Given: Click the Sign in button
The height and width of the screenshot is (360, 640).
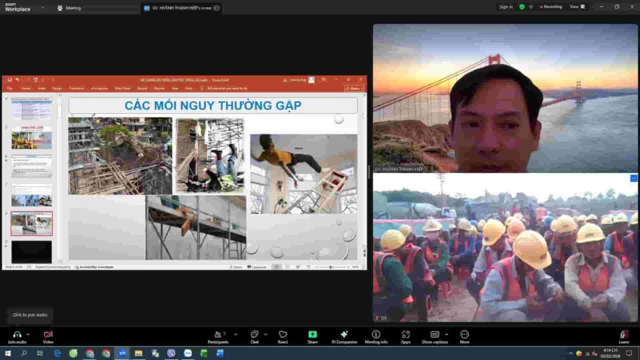Looking at the screenshot, I should [x=506, y=7].
